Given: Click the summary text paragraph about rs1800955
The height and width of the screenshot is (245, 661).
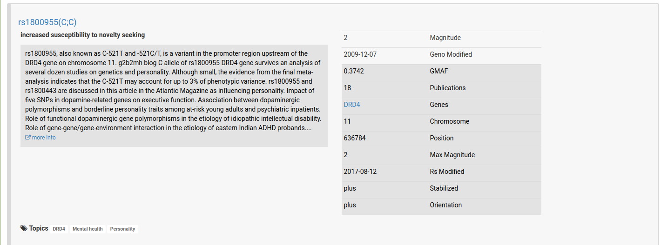Looking at the screenshot, I should (174, 91).
